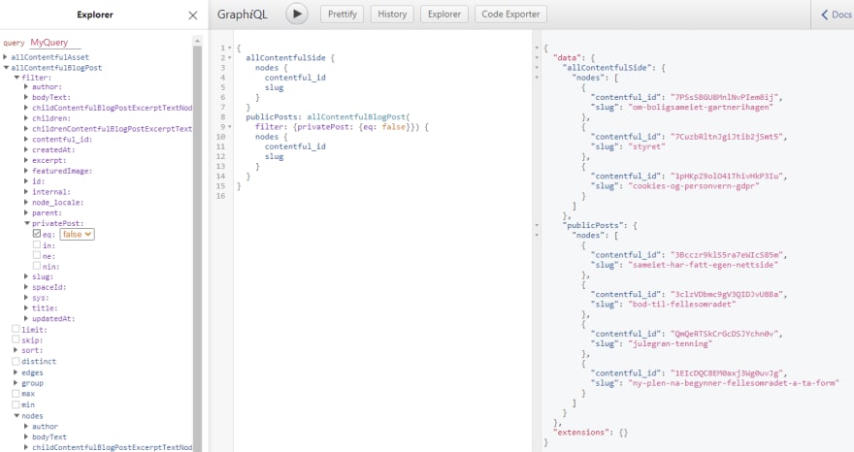Enable the nin: checkbox under privatePost

37,266
